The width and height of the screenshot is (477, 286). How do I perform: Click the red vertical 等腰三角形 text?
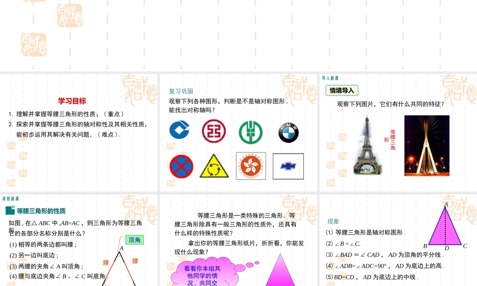point(390,140)
